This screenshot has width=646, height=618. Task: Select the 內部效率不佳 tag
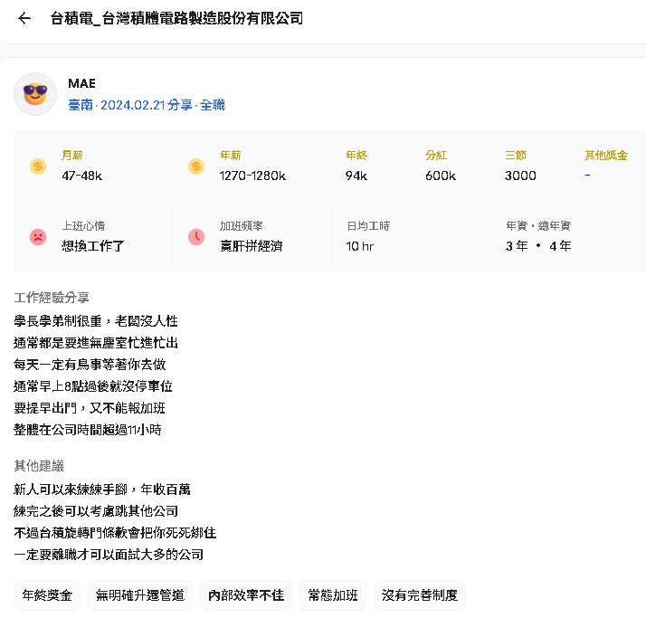click(246, 595)
